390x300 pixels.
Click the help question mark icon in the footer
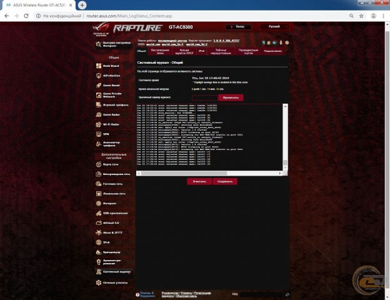pyautogui.click(x=137, y=294)
